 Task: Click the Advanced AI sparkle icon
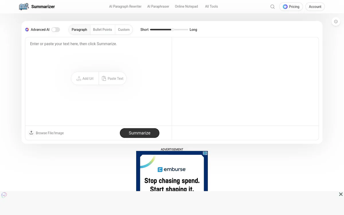click(27, 30)
